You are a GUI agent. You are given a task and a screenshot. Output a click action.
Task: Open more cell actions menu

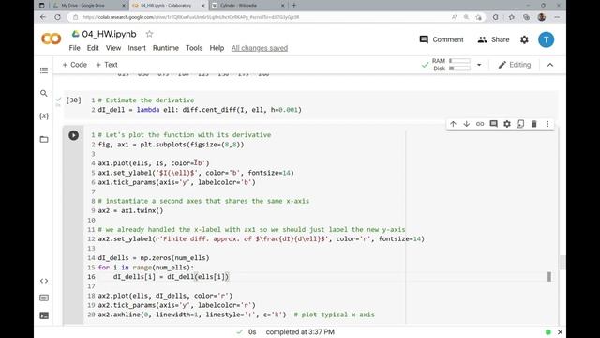[x=547, y=124]
